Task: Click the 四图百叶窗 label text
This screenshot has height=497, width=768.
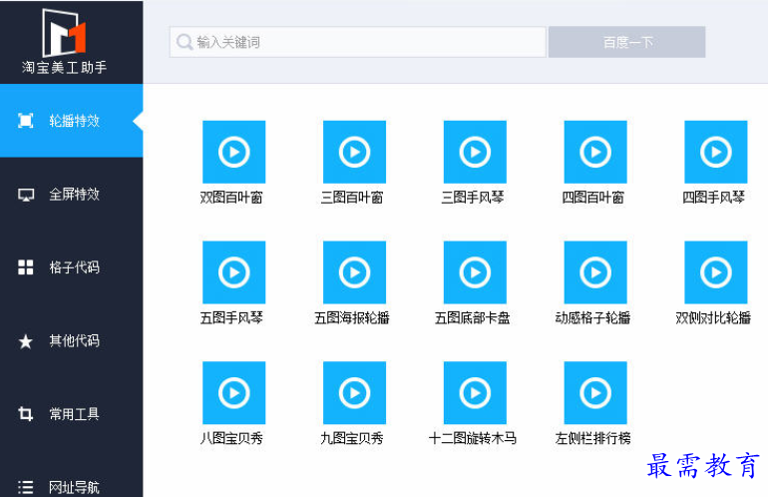Action: [592, 198]
